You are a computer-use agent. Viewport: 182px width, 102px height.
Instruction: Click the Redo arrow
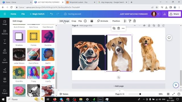58,14
